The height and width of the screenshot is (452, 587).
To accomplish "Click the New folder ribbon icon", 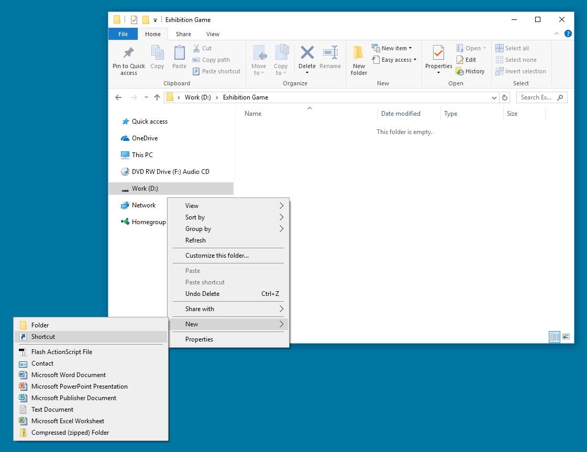I will point(359,53).
